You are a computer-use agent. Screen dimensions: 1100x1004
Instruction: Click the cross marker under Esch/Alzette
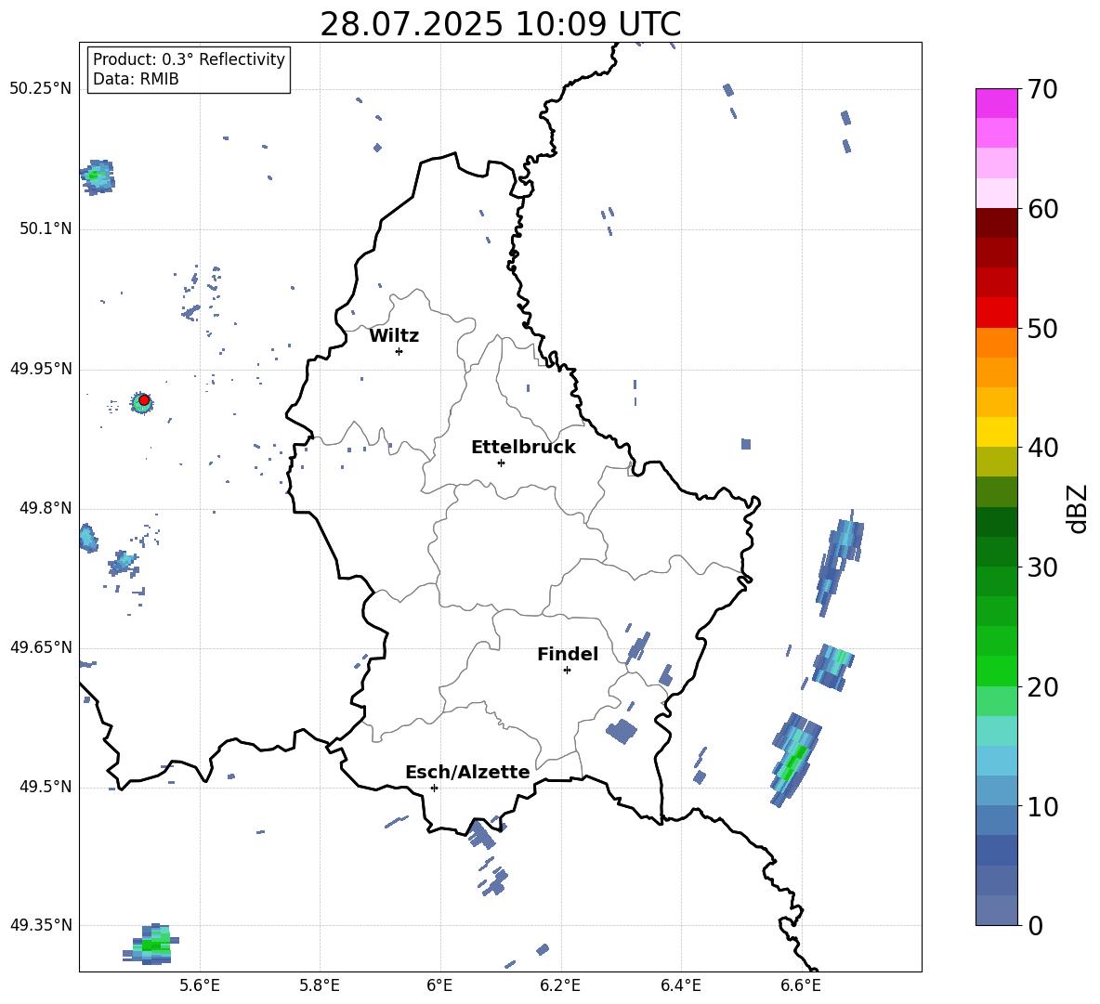tap(434, 788)
